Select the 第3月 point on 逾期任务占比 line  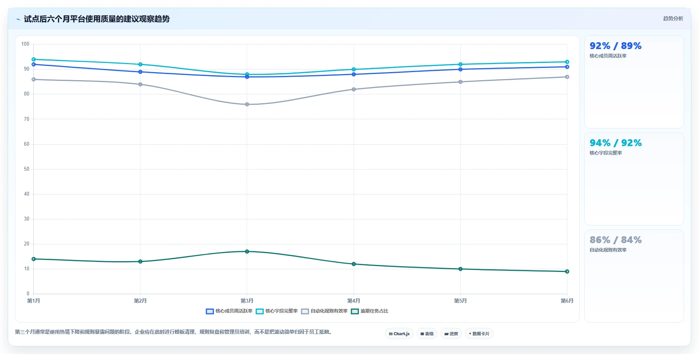(247, 252)
